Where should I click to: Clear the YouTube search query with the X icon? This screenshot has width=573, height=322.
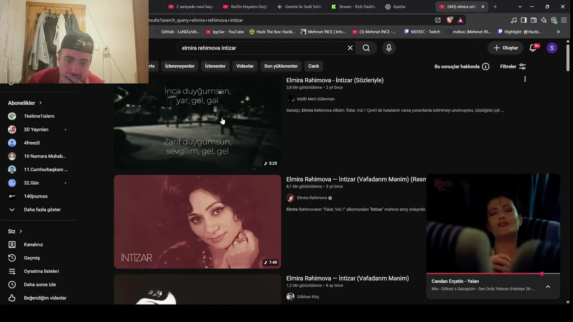pyautogui.click(x=350, y=48)
